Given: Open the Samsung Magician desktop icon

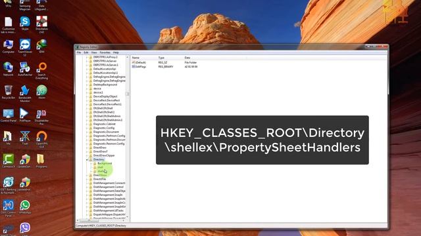Looking at the screenshot, I should point(25,5).
